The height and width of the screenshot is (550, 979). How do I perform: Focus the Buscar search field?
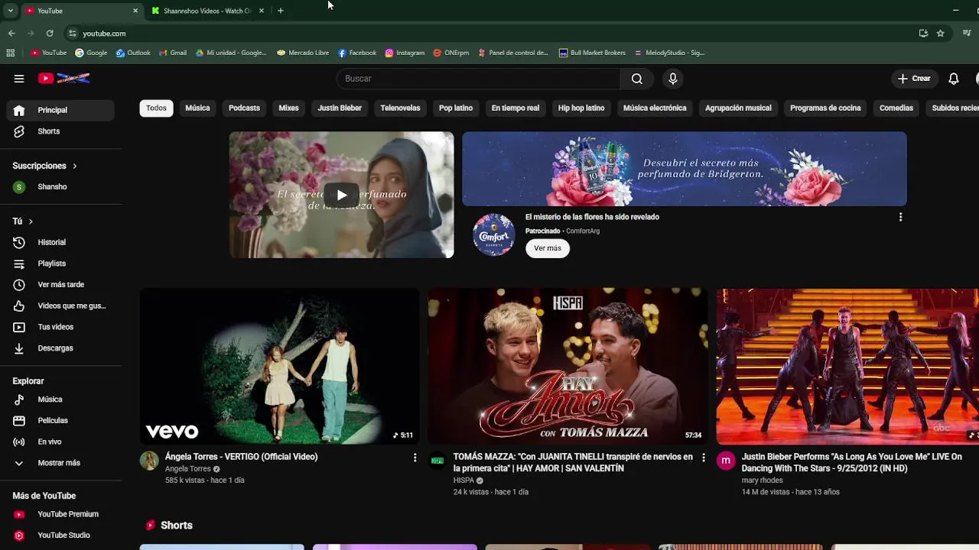479,79
